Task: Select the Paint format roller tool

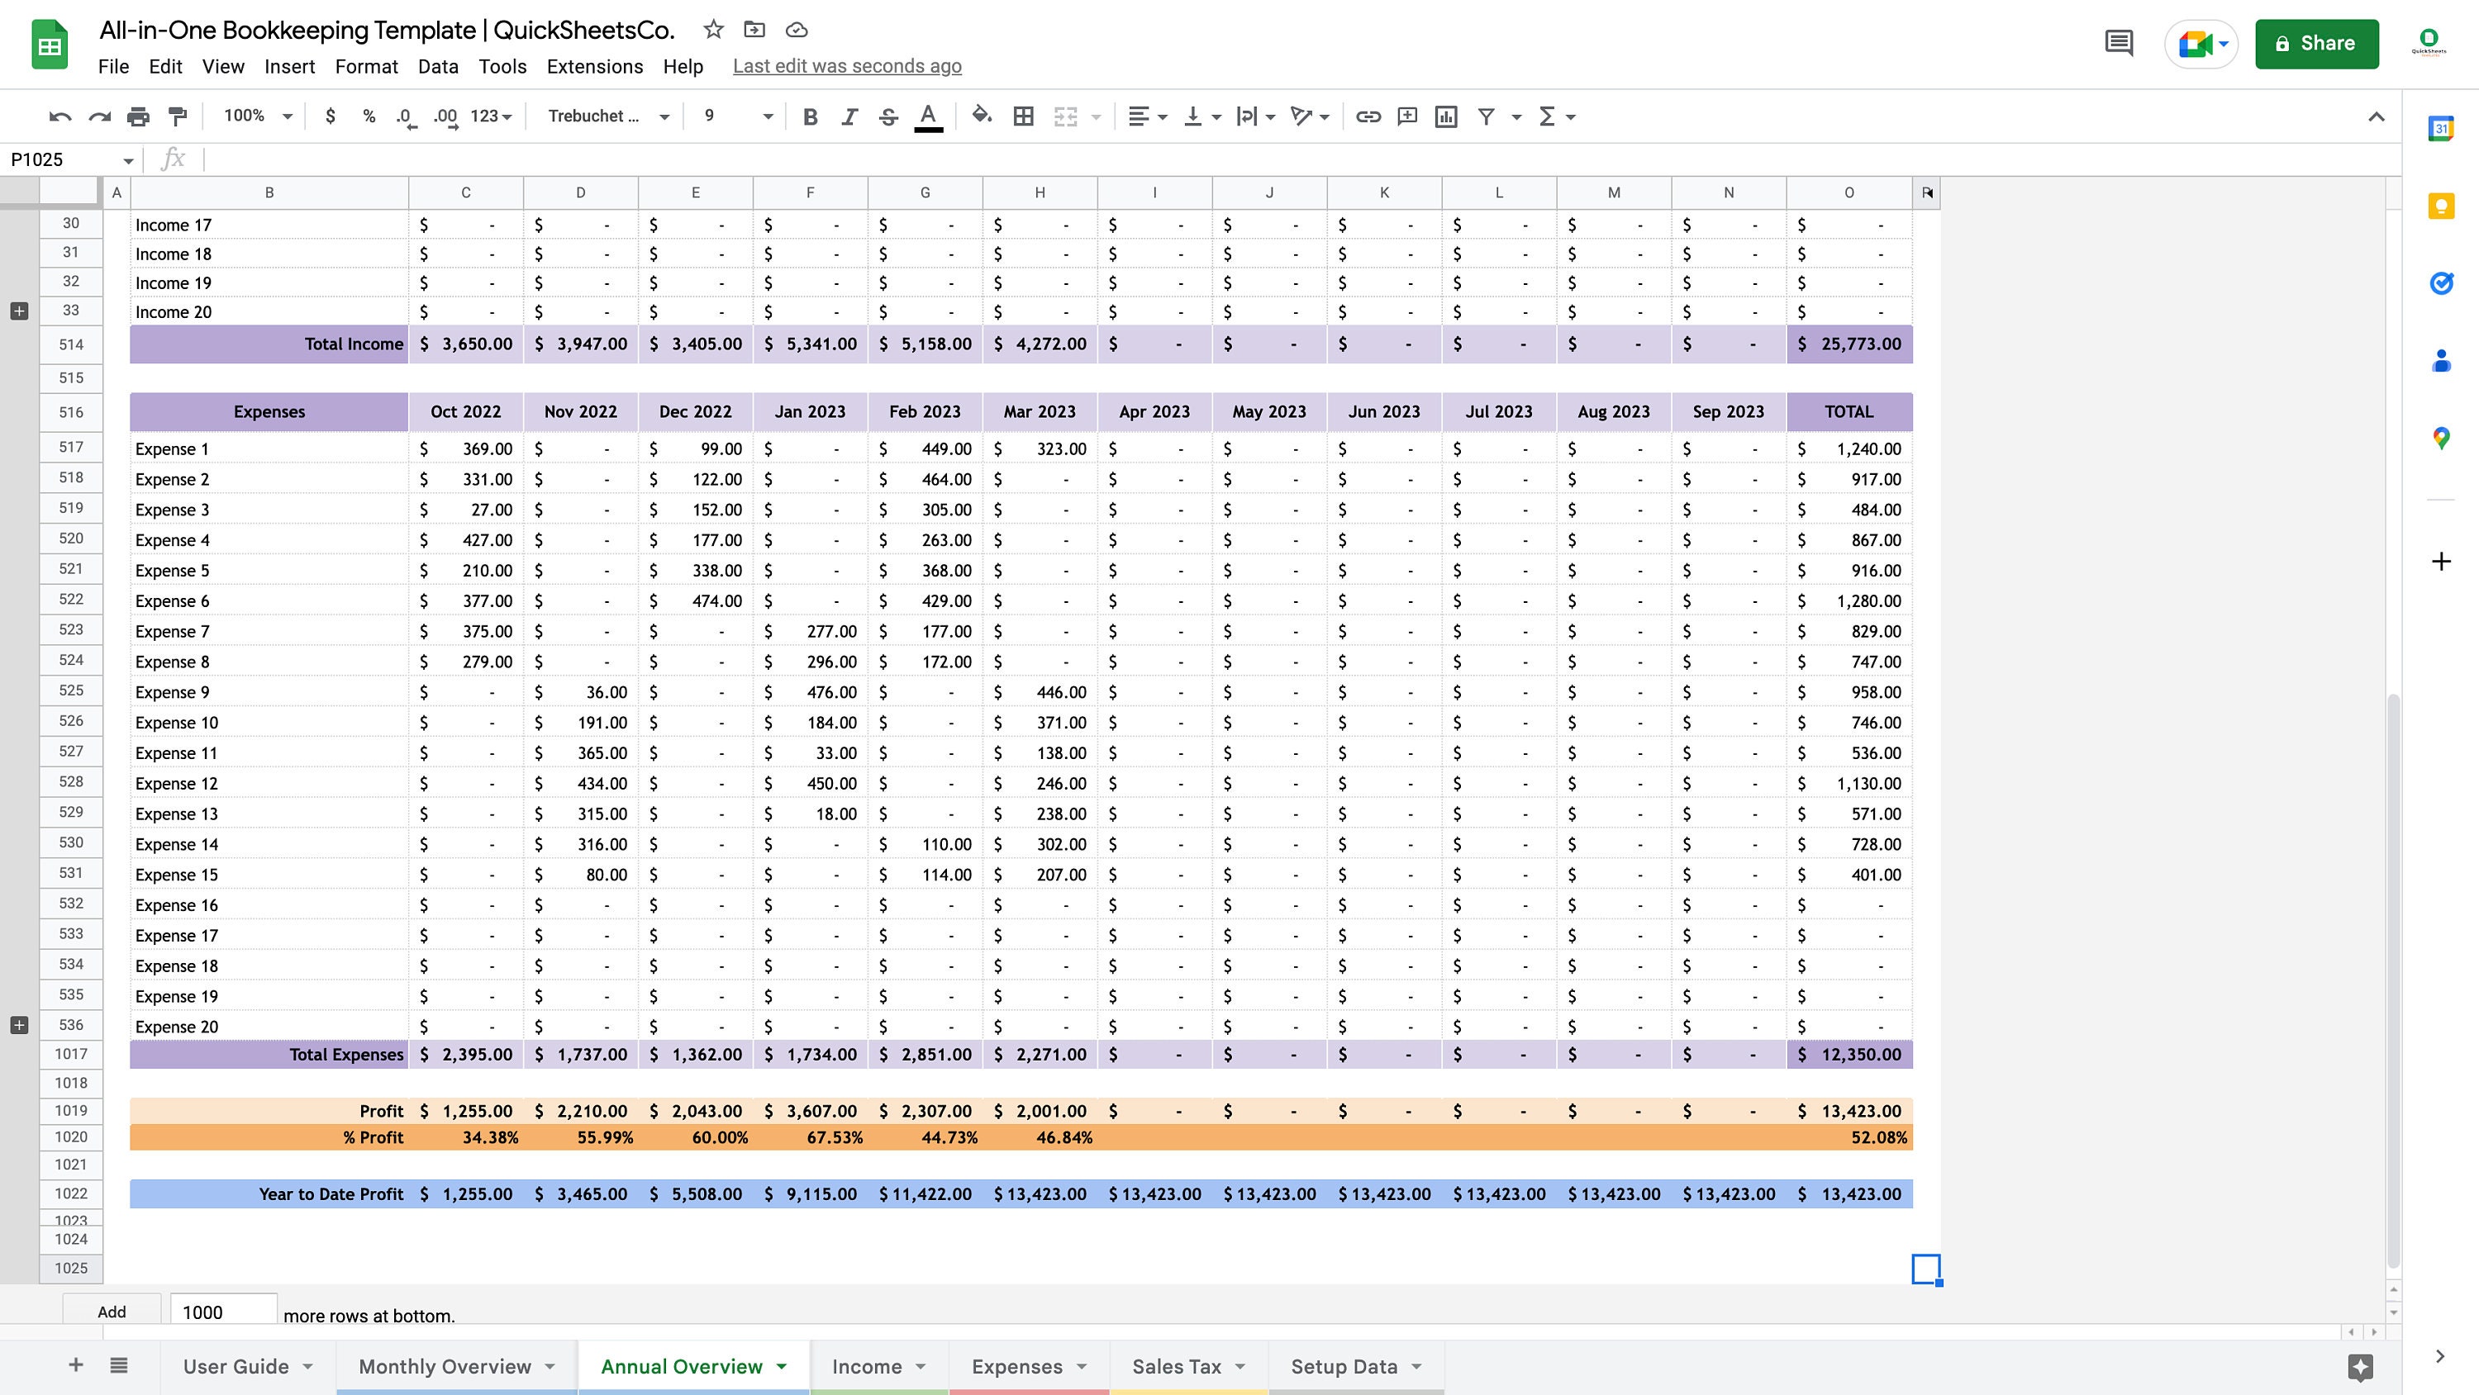Action: (178, 116)
